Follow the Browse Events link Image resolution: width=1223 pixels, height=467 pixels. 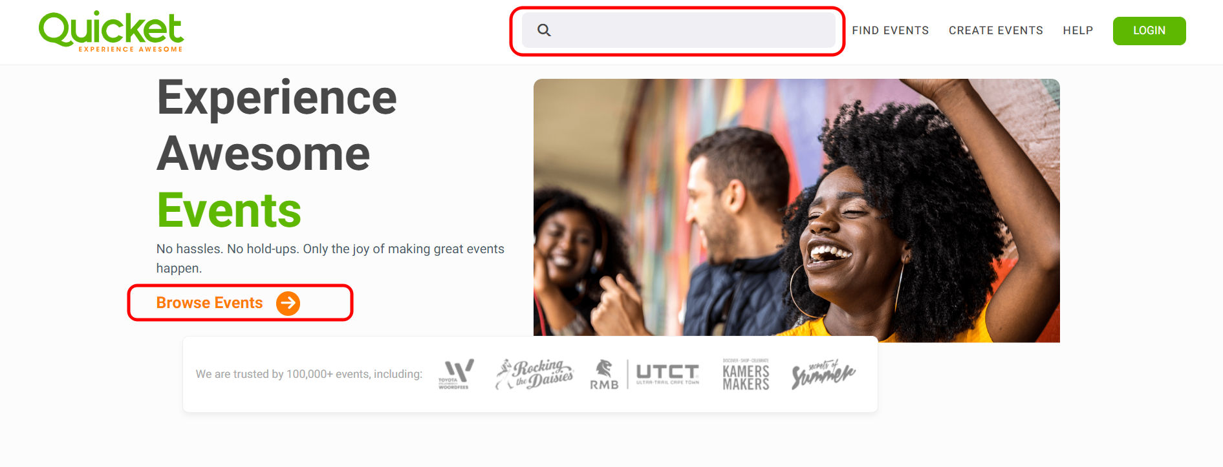coord(210,303)
